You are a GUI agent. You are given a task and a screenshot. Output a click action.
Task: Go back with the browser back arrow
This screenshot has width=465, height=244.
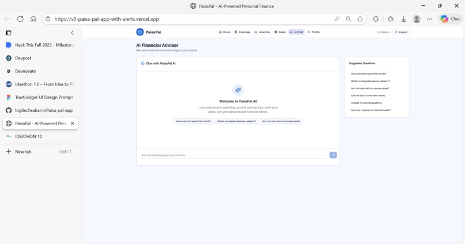pyautogui.click(x=7, y=19)
